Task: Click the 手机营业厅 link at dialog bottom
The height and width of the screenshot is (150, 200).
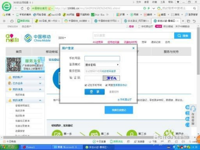Action: pos(125,100)
